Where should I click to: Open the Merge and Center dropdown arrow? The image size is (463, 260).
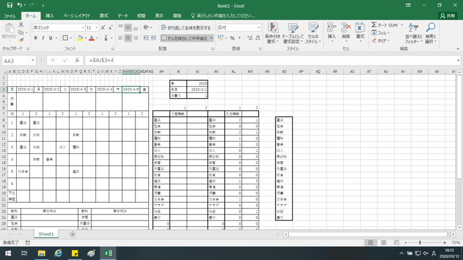[211, 38]
